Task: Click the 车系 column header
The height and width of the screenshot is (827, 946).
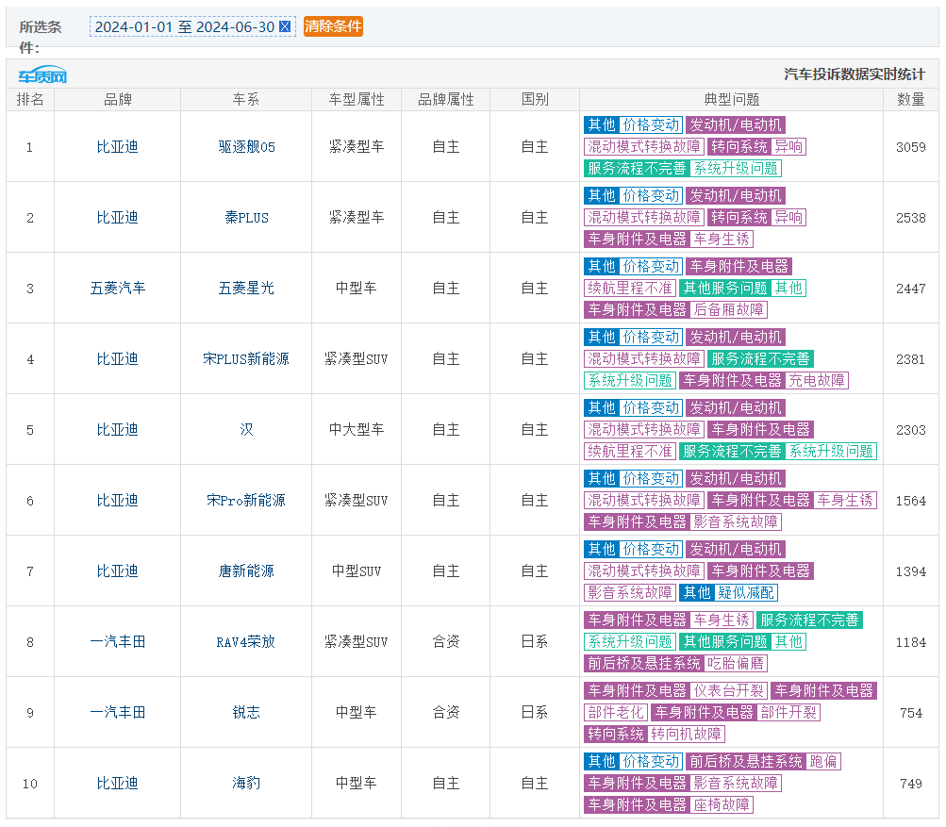Action: click(x=246, y=100)
